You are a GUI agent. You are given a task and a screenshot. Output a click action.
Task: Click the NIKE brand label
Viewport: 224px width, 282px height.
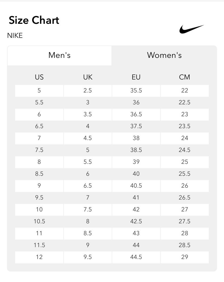tap(15, 36)
